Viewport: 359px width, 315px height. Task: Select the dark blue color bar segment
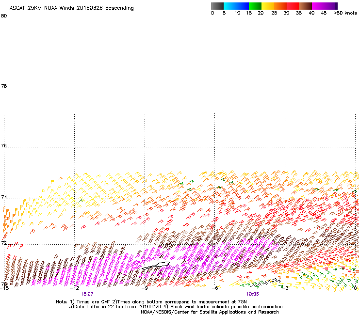(x=243, y=6)
